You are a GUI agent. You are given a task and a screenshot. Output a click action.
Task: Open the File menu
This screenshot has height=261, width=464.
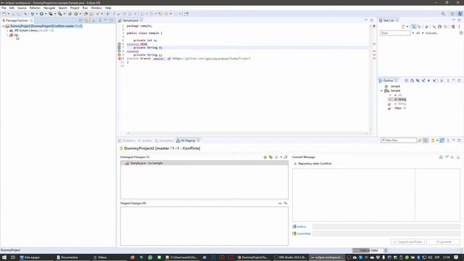tap(4, 8)
